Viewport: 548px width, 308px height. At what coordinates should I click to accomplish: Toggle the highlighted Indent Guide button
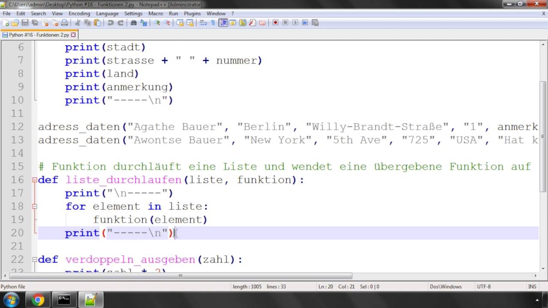223,23
